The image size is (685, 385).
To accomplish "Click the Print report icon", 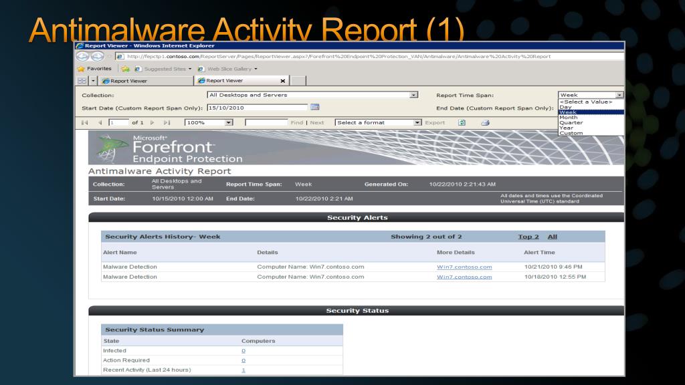I will (485, 123).
